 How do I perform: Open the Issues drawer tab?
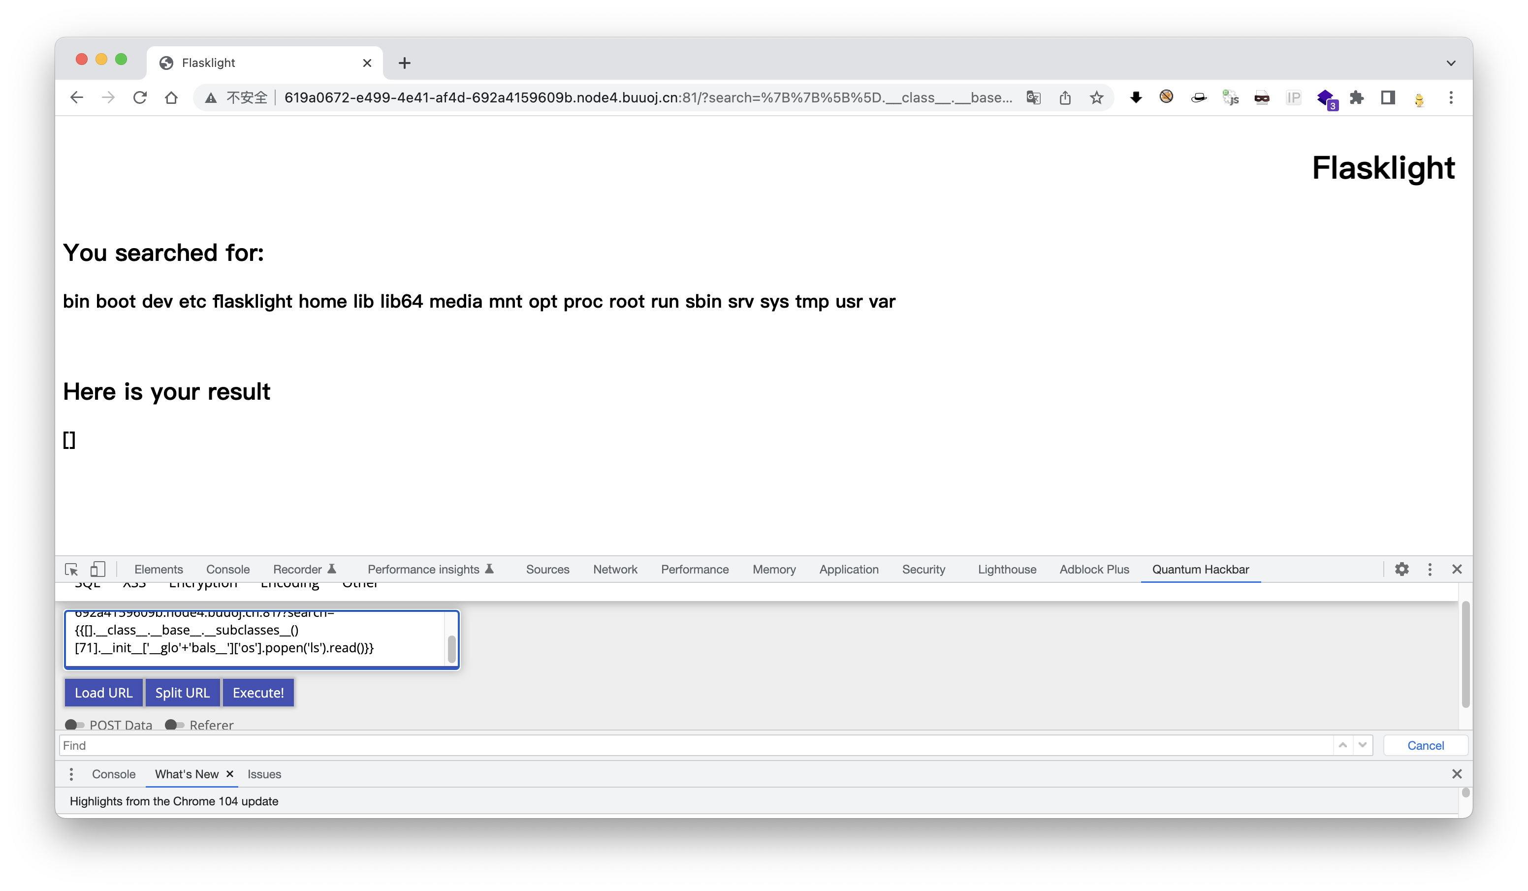coord(264,774)
